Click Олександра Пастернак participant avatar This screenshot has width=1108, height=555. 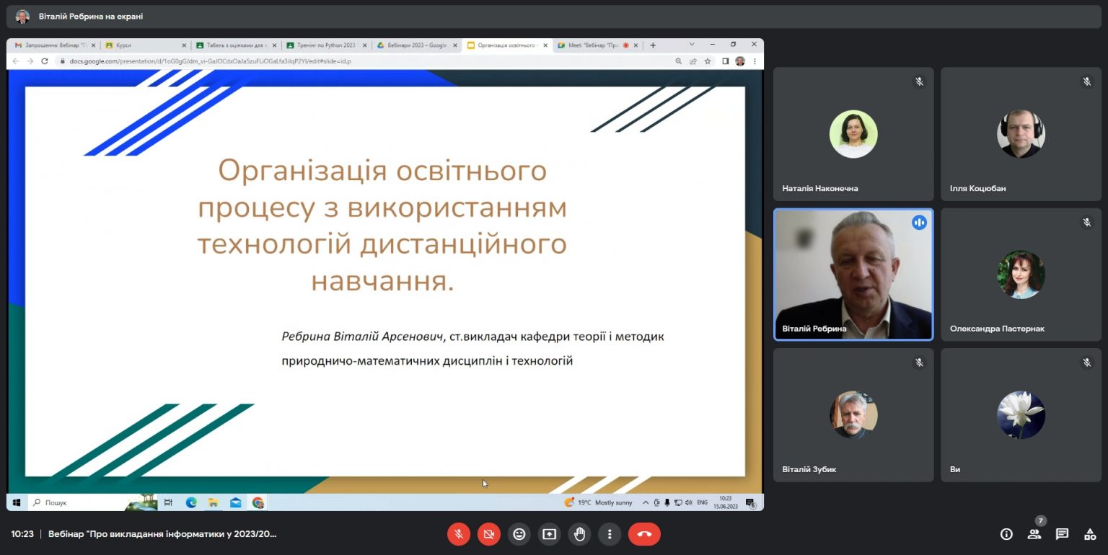click(1021, 275)
